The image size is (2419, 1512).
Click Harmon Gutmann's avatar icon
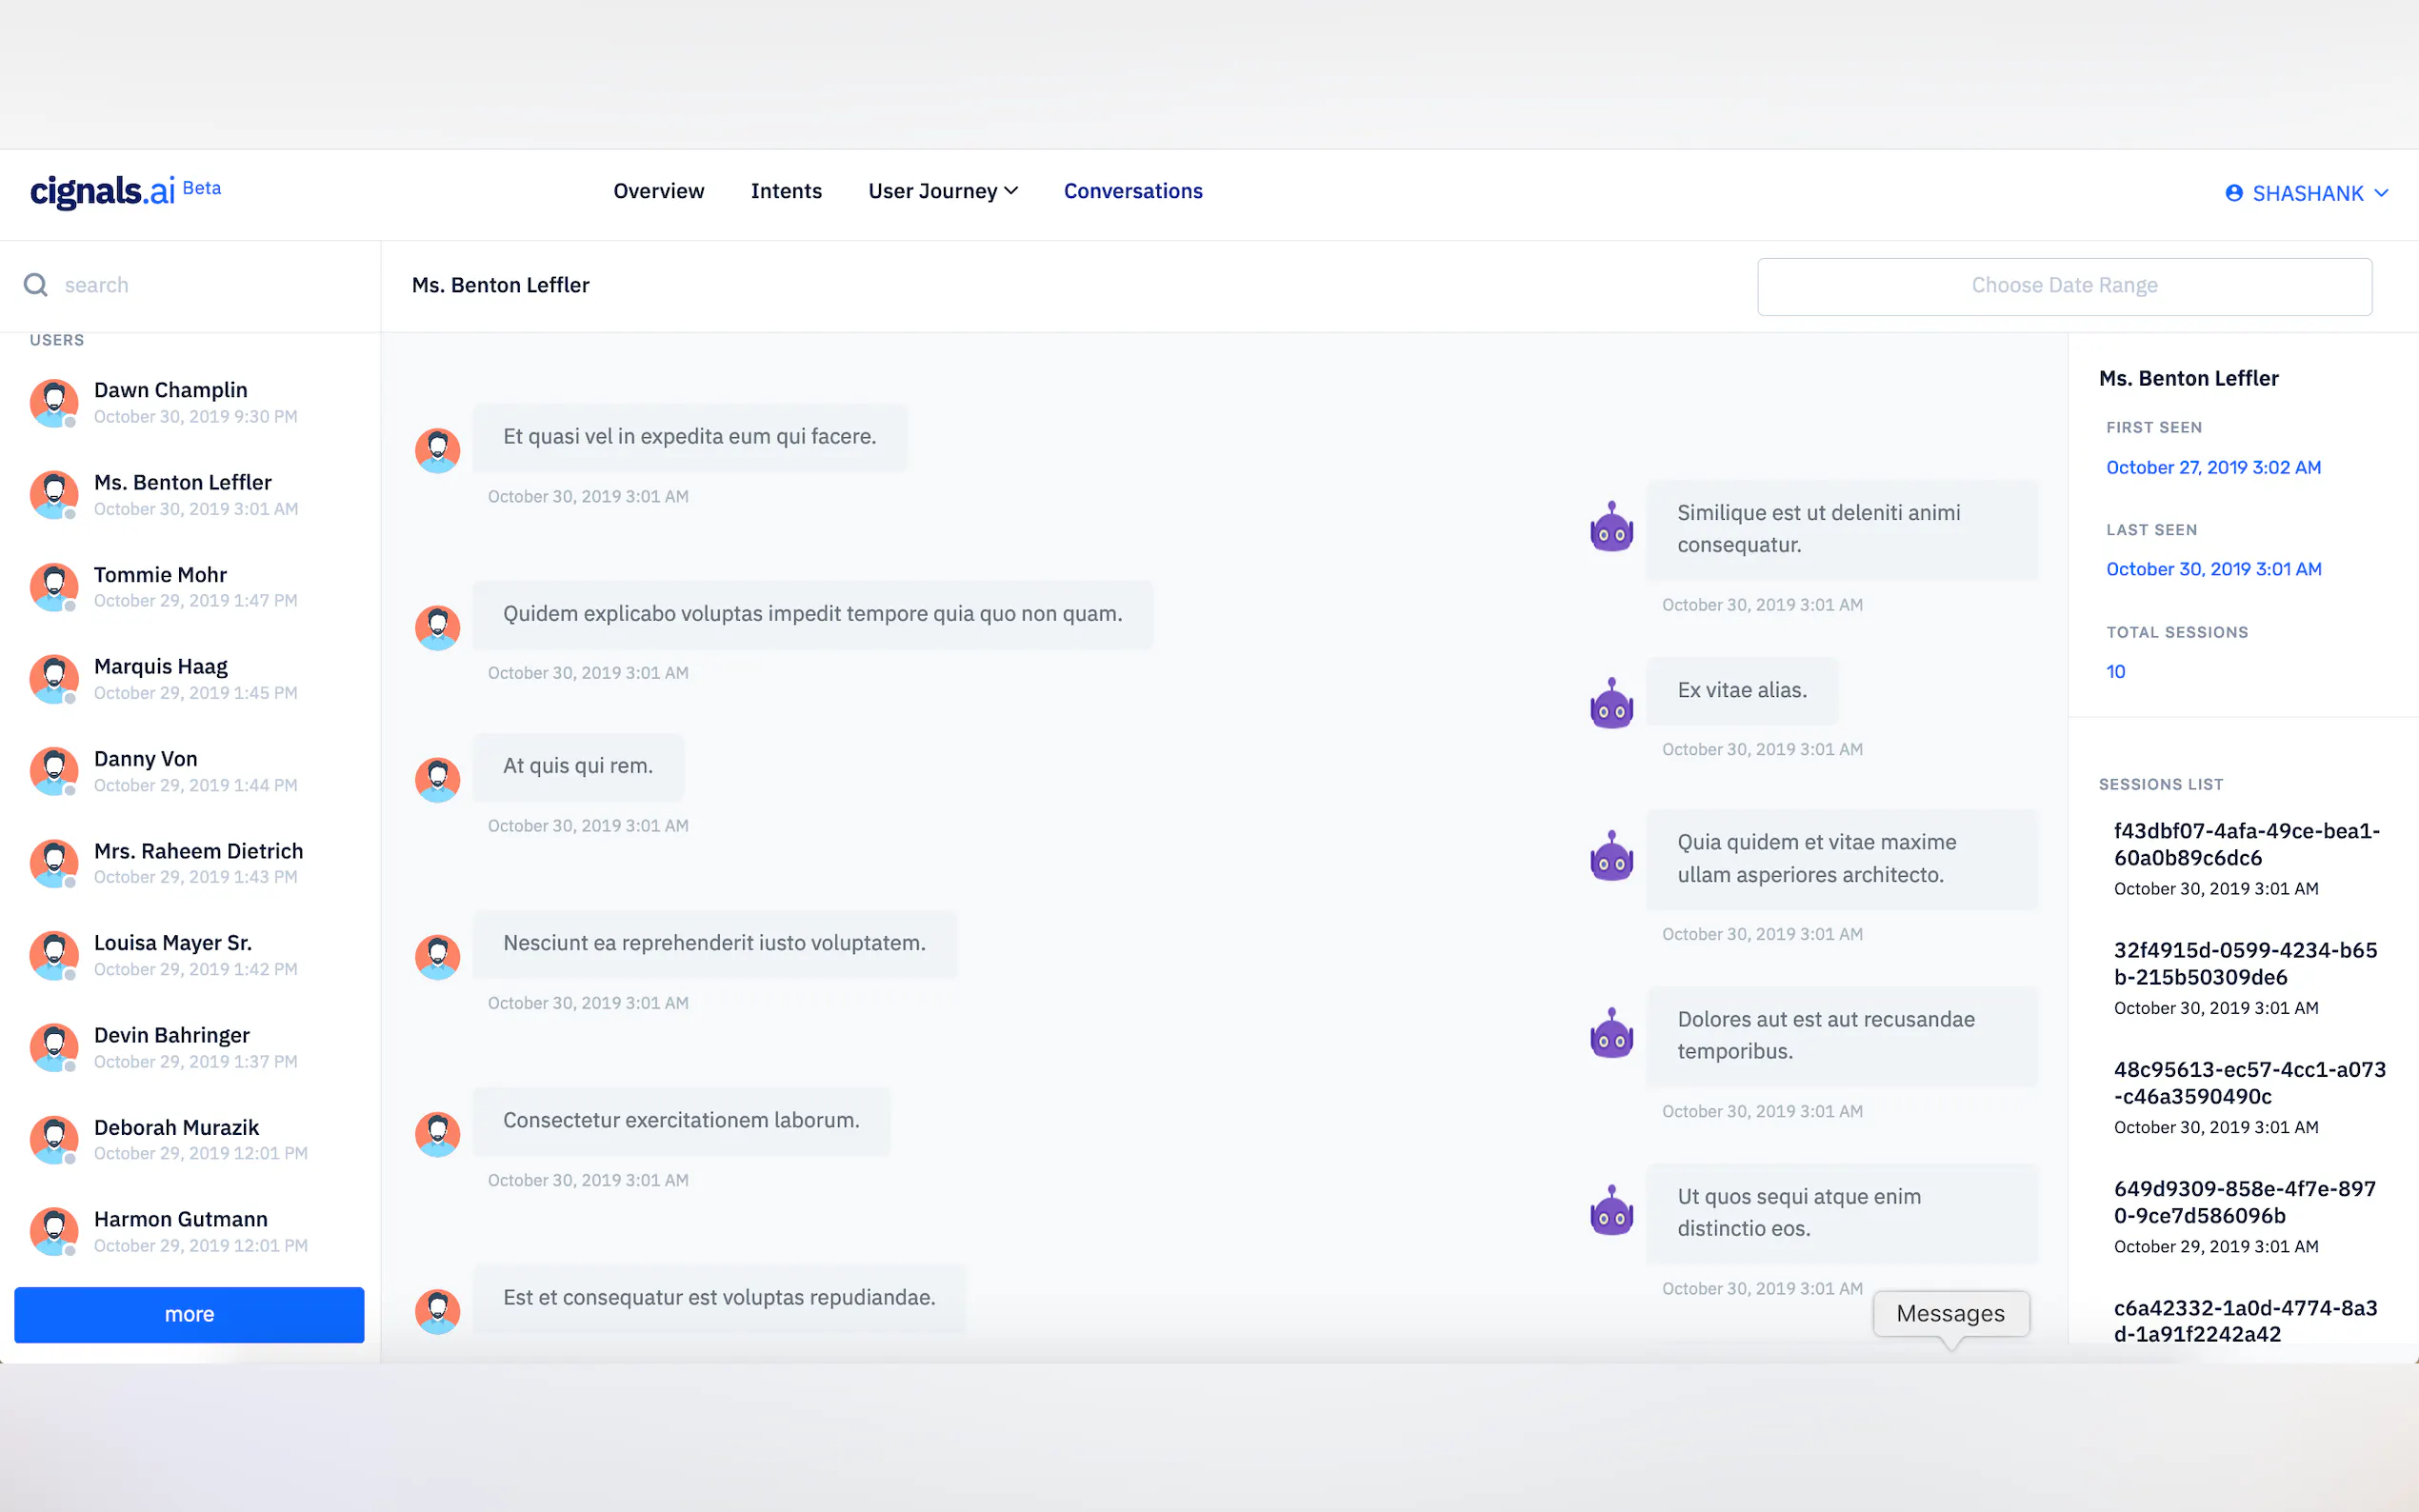(54, 1232)
